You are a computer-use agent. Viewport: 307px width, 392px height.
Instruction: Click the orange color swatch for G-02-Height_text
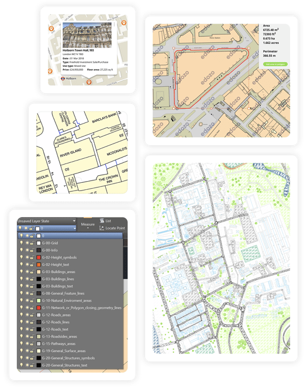39,264
